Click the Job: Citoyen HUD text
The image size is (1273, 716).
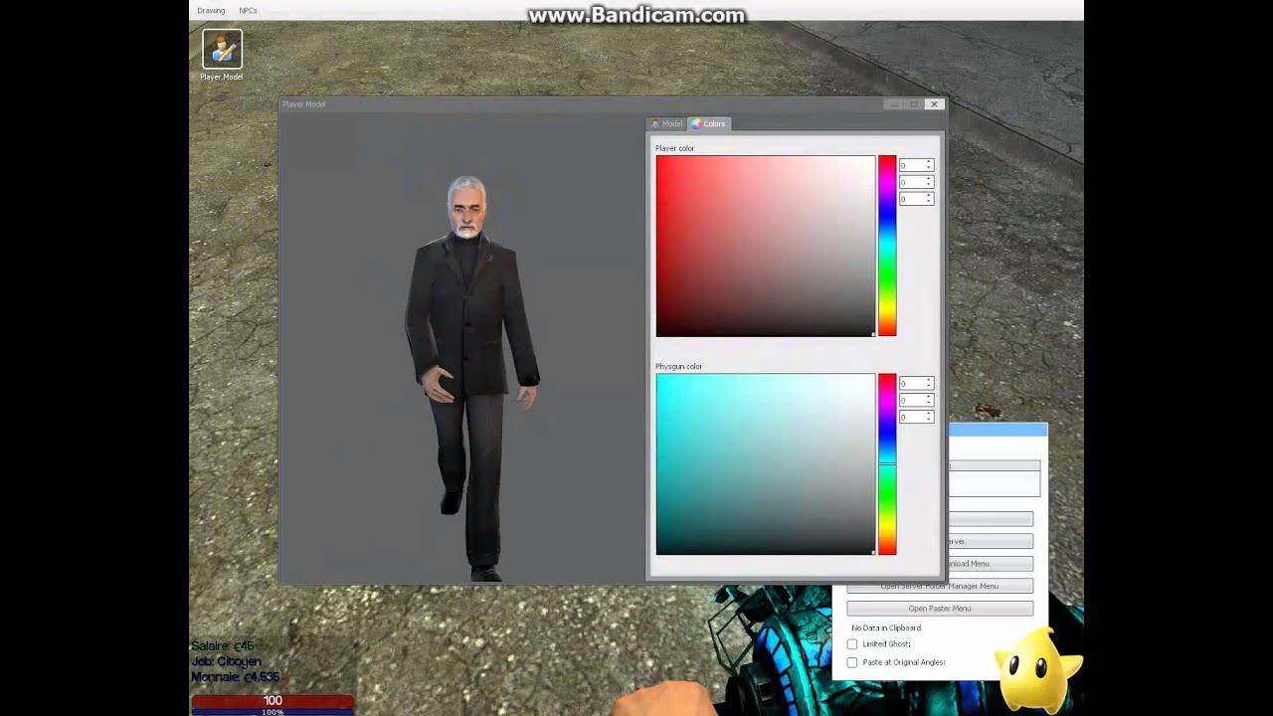pyautogui.click(x=225, y=661)
